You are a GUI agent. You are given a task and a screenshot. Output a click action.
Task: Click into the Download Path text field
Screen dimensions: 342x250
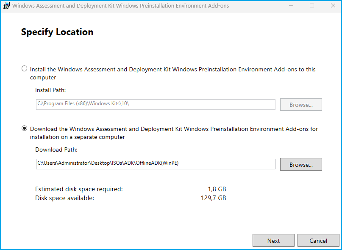click(156, 164)
